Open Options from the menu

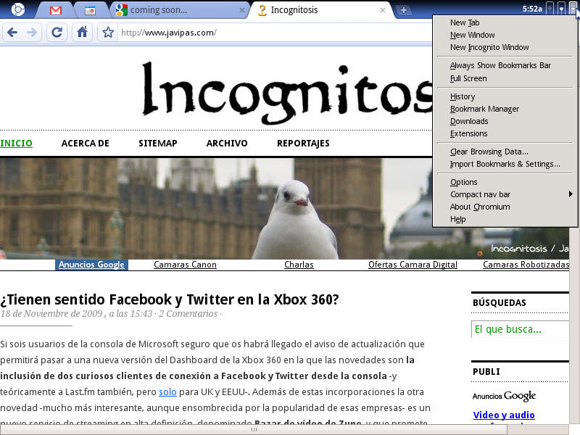point(505,182)
